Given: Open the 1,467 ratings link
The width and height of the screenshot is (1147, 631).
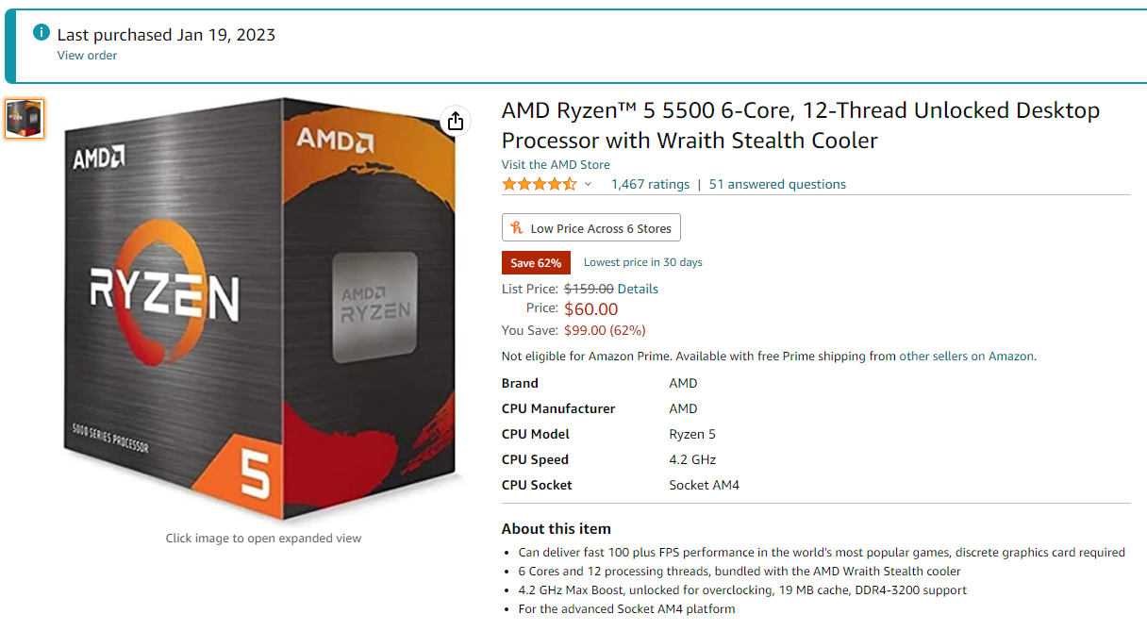Looking at the screenshot, I should [650, 184].
